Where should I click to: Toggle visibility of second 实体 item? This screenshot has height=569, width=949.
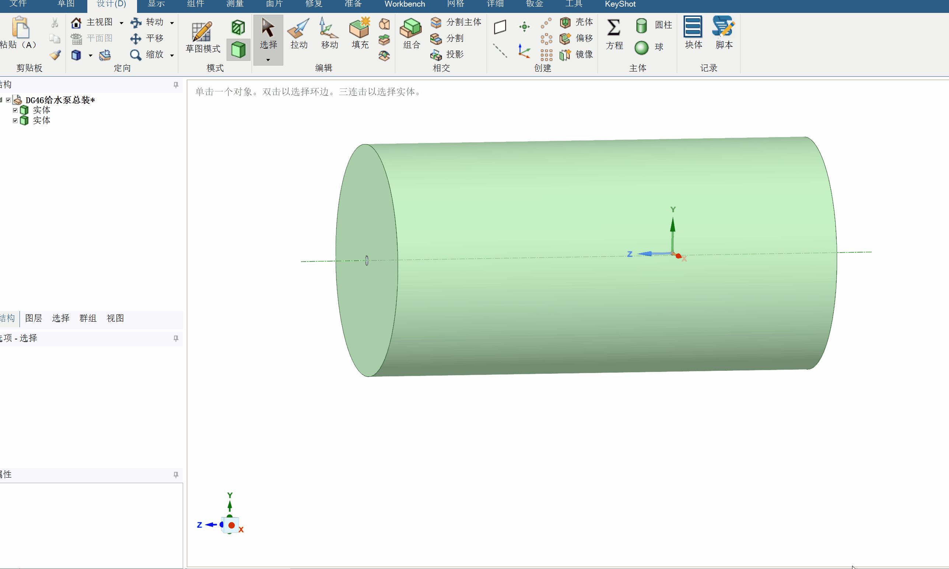tap(15, 121)
